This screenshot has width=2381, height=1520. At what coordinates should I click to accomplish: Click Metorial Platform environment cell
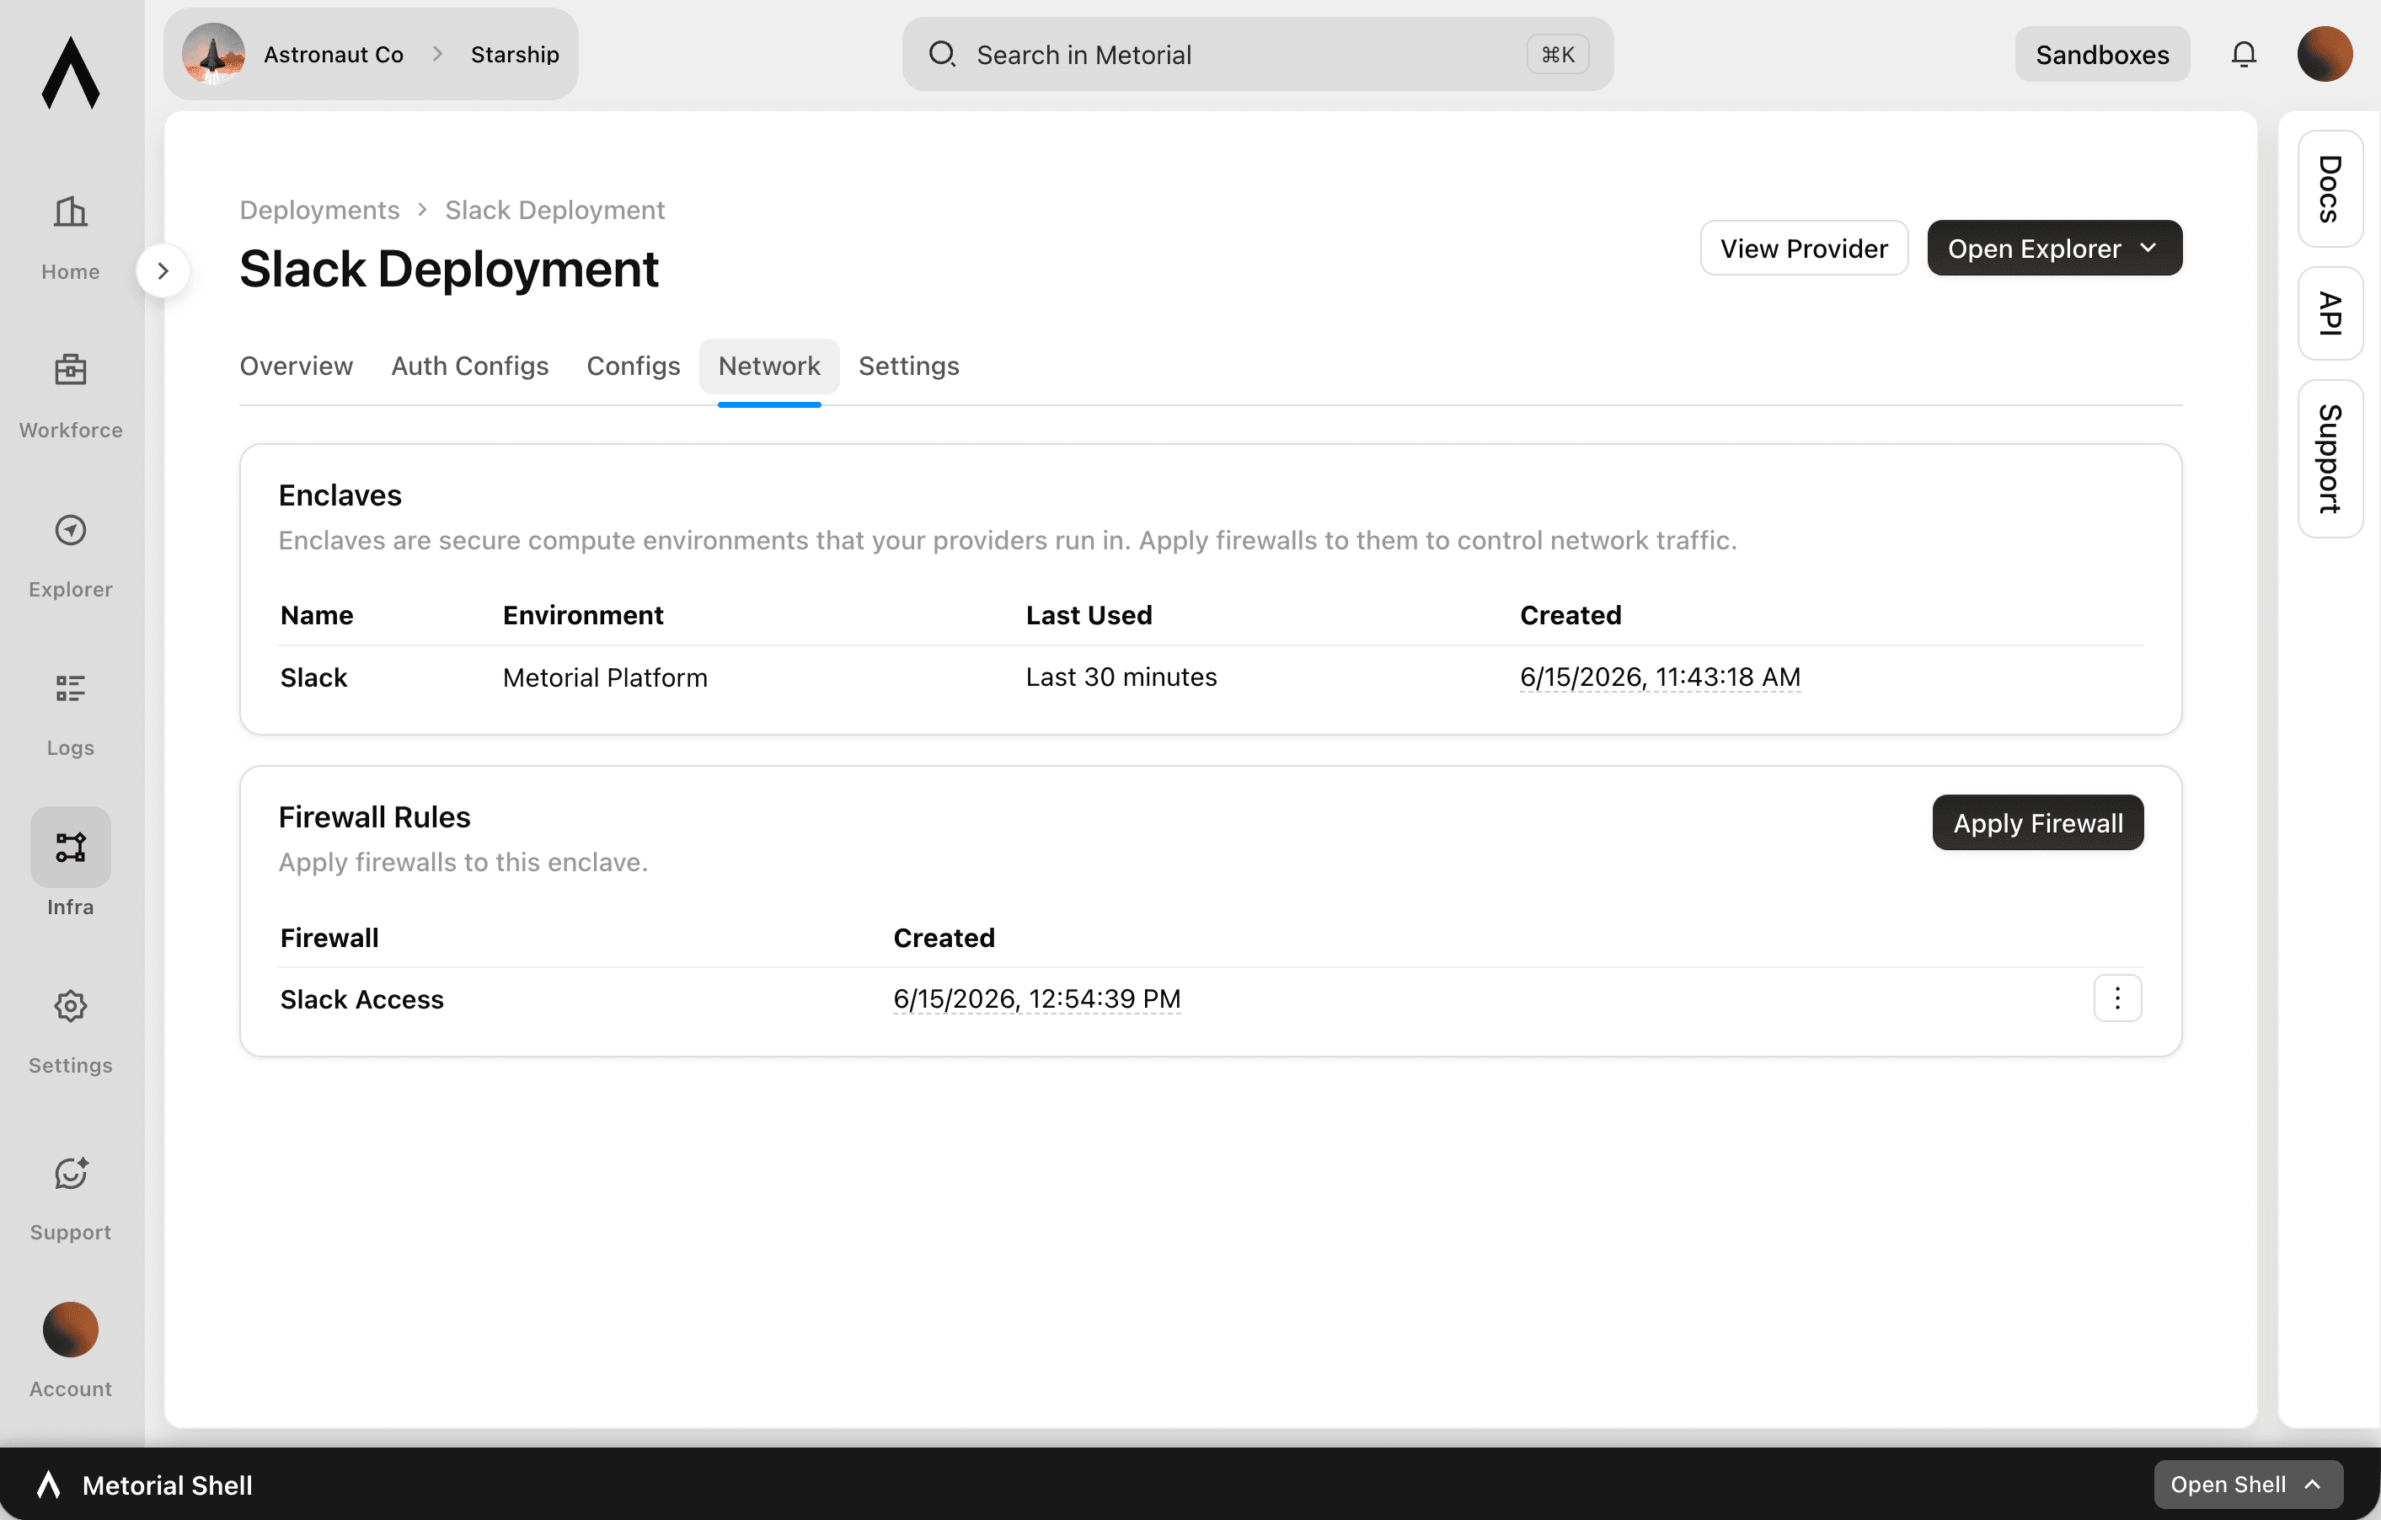pyautogui.click(x=604, y=677)
